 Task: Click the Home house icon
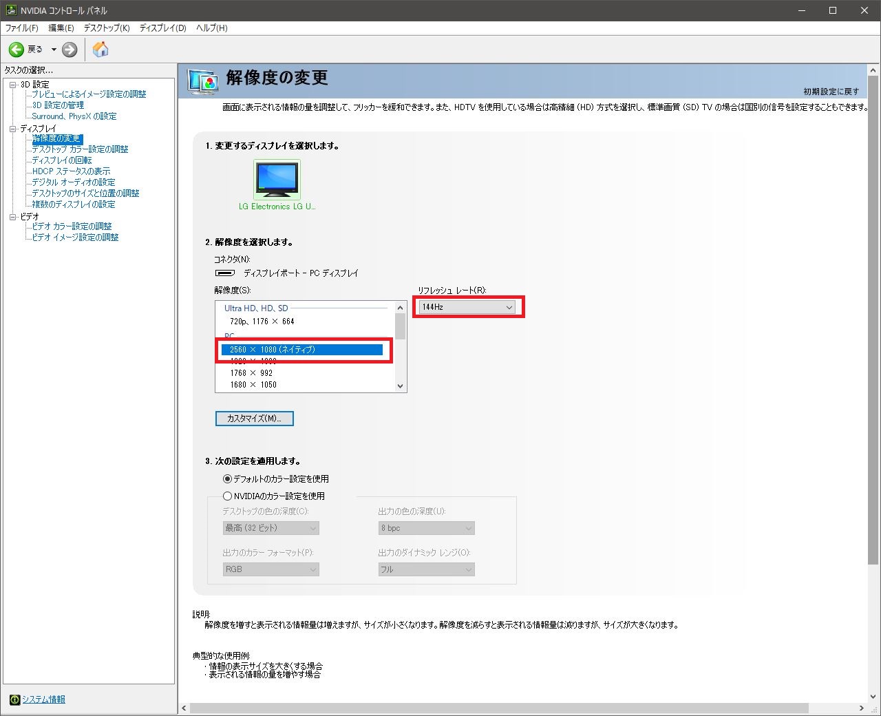coord(100,49)
